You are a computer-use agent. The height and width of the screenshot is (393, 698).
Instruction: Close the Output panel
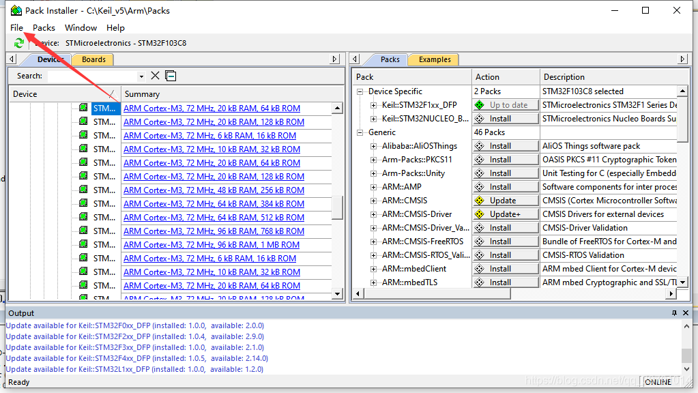coord(686,313)
